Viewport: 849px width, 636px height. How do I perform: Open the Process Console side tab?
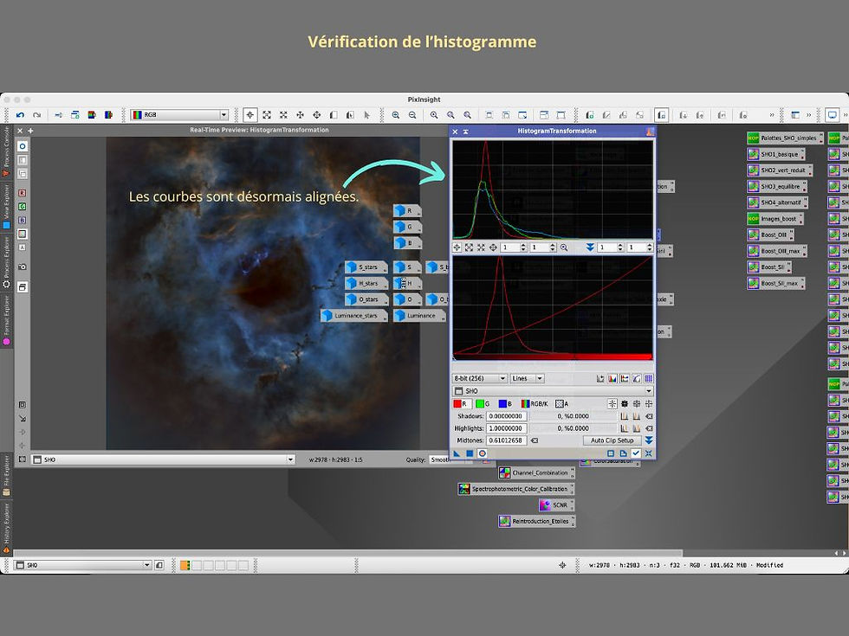(x=6, y=152)
